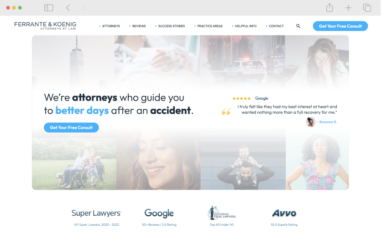381x244 pixels.
Task: Open the Attorneys menu item
Action: [111, 26]
